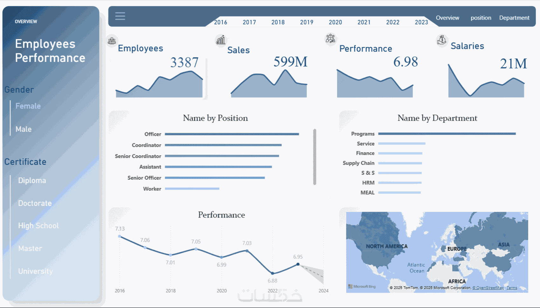The image size is (540, 308).
Task: Click the Africa label on the map
Action: click(457, 281)
